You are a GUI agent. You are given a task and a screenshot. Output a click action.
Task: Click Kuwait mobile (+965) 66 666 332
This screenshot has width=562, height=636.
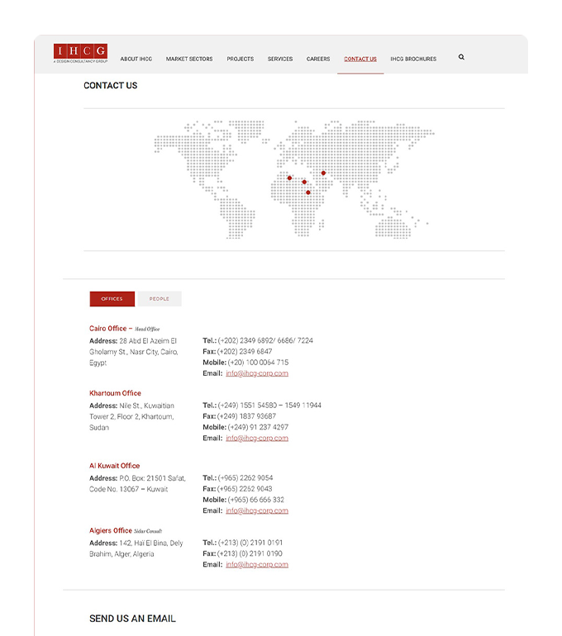point(256,500)
